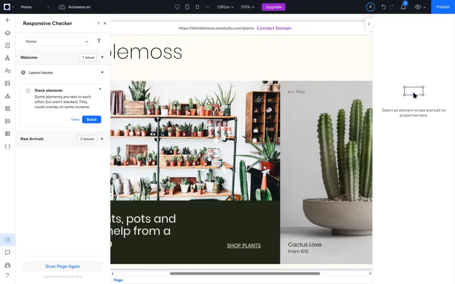Click the 2 issues badge
This screenshot has width=455, height=284.
click(87, 139)
